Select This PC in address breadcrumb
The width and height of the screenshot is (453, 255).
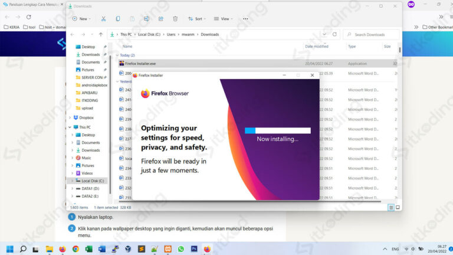[126, 34]
